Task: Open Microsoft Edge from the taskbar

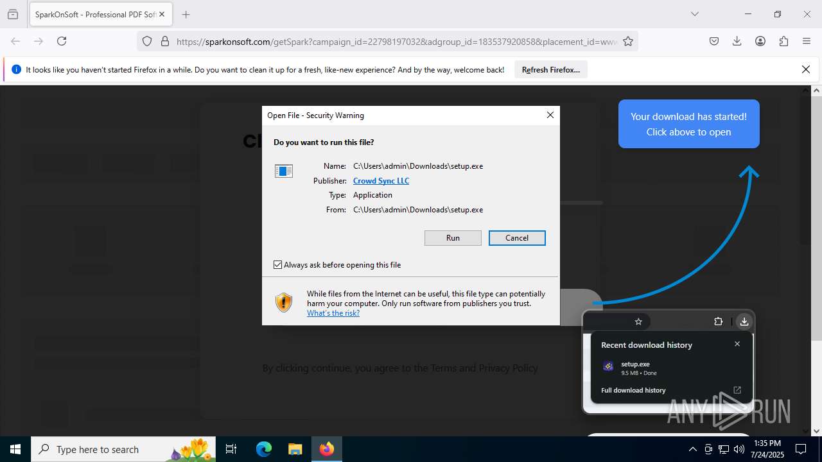Action: coord(264,449)
